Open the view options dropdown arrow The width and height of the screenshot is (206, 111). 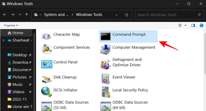point(185,25)
